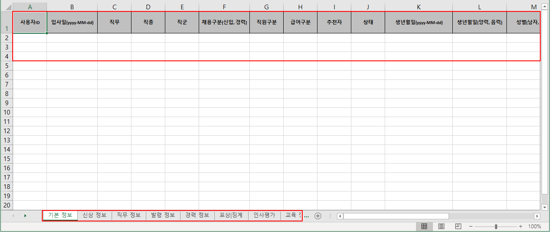Select the 입사일 header cell in B1
The image size is (550, 232).
click(x=72, y=22)
